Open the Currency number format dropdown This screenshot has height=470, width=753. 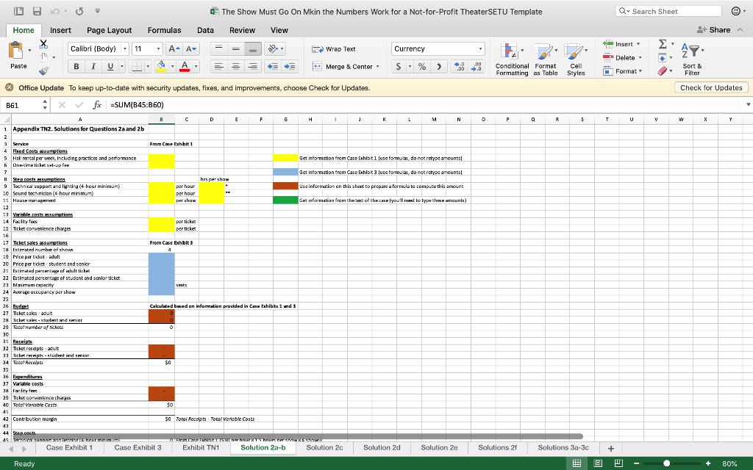480,48
